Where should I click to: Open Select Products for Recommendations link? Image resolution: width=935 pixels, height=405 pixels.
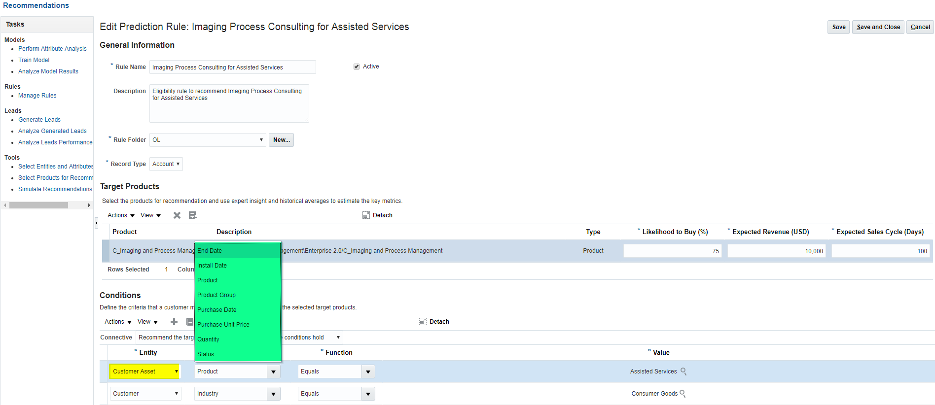pos(56,178)
